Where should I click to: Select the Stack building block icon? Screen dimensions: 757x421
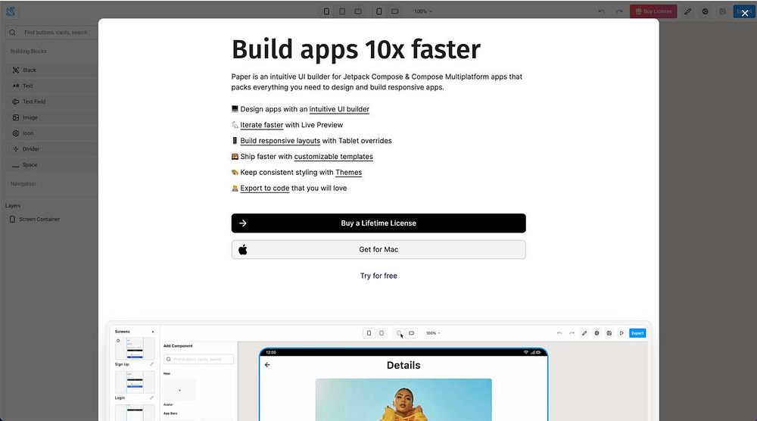tap(16, 70)
